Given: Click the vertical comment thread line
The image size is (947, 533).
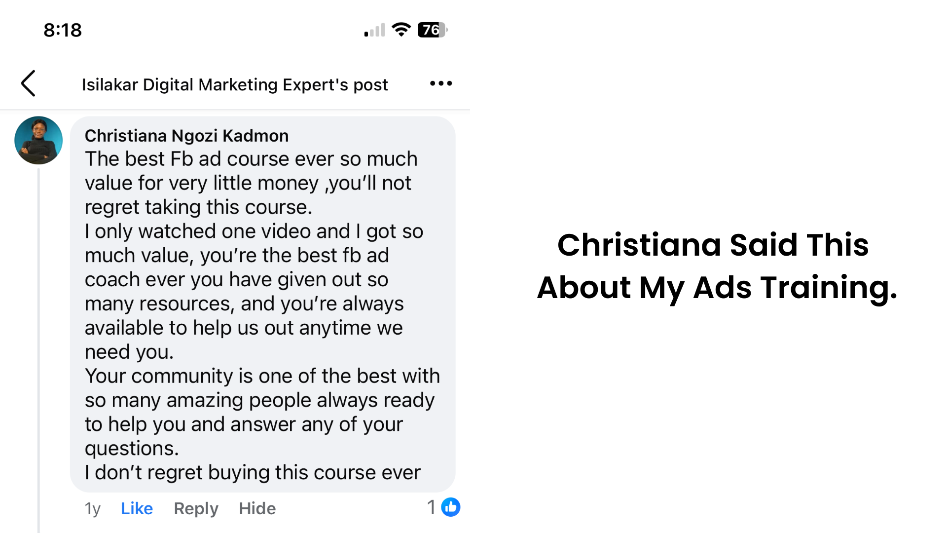Looking at the screenshot, I should click(x=38, y=345).
